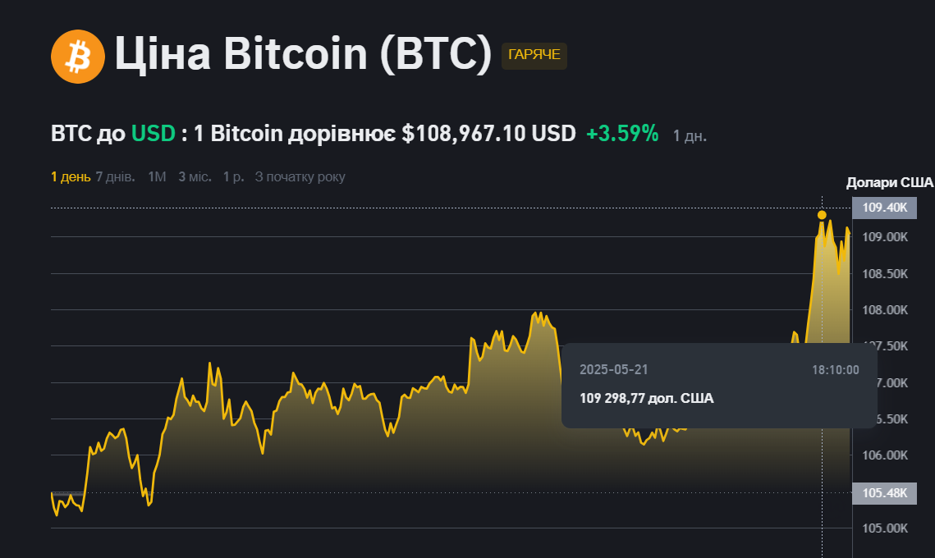Switch chart to 7 днів range

tap(115, 176)
